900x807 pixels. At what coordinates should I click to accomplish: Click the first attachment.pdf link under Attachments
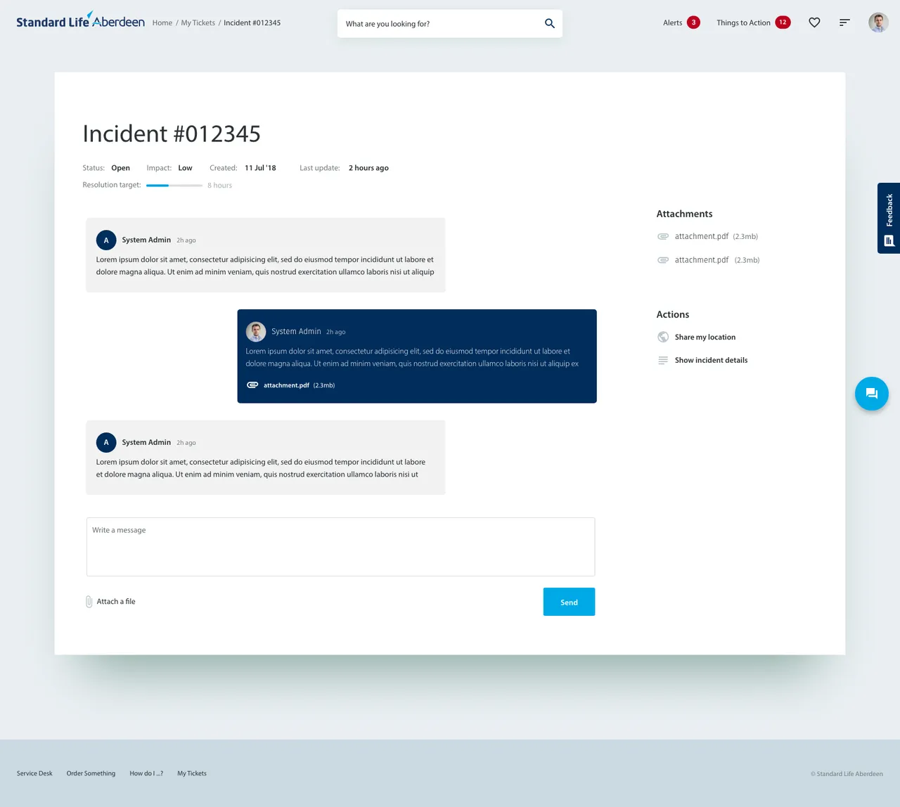[701, 236]
